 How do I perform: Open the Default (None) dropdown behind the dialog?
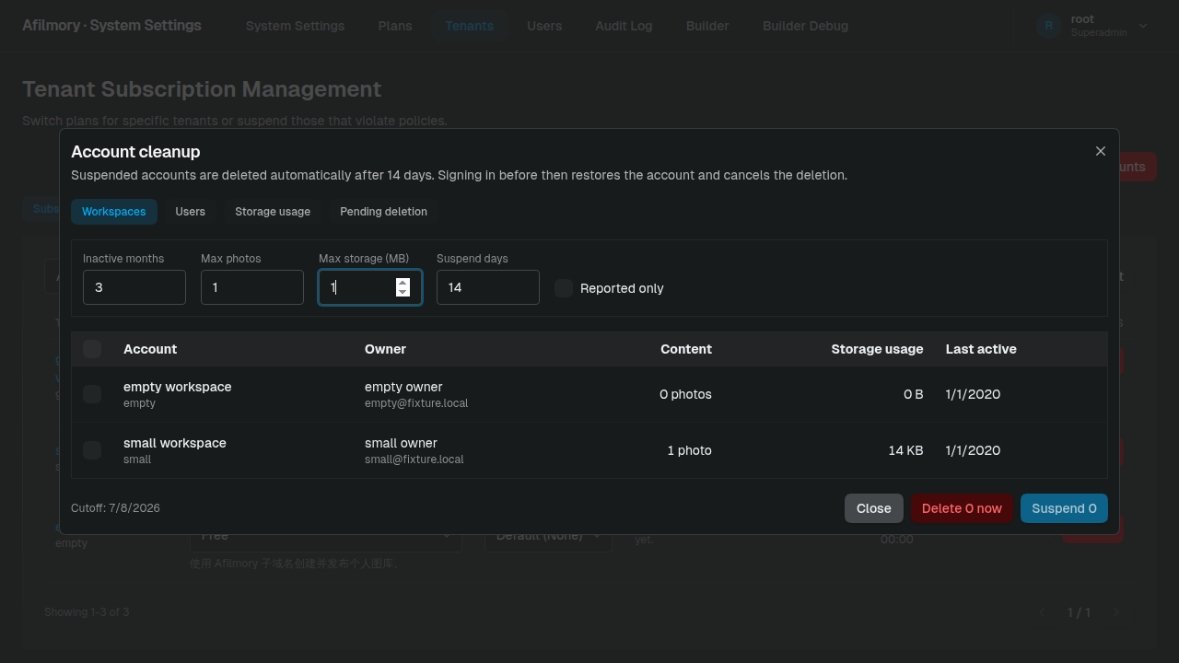(548, 536)
